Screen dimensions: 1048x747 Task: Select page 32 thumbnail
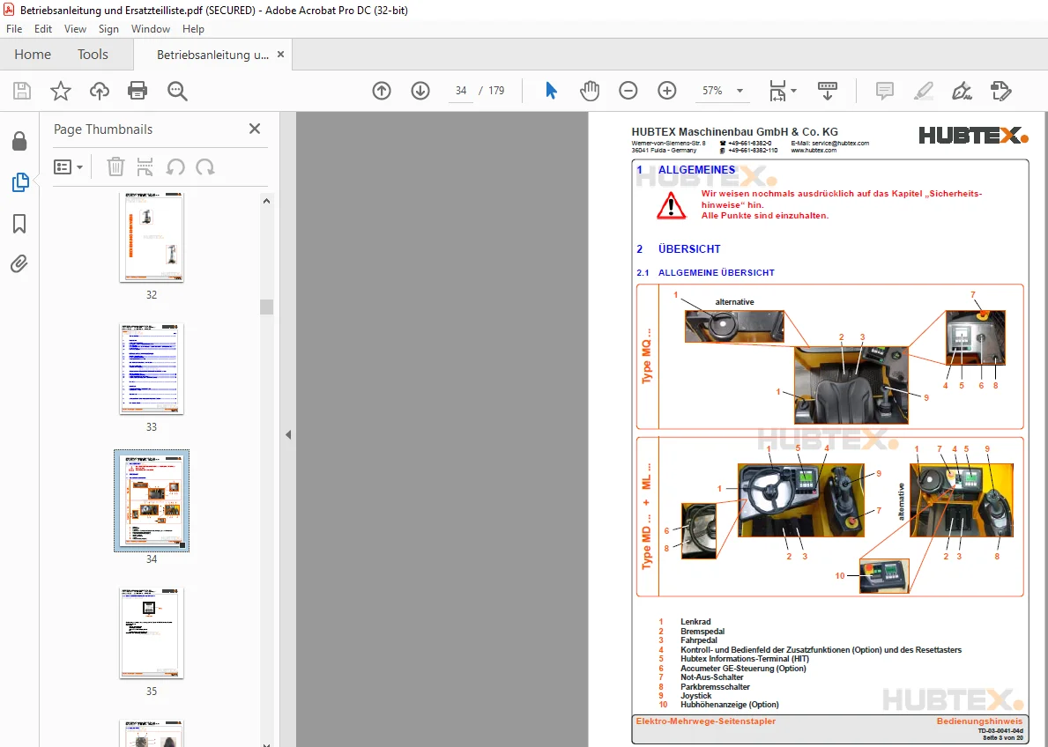tap(152, 237)
